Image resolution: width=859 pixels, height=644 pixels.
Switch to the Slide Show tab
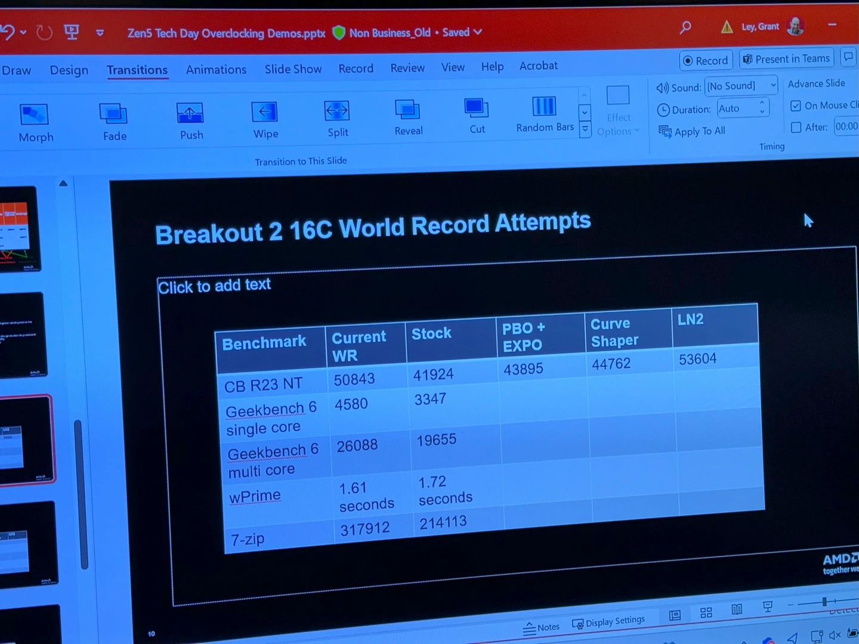pyautogui.click(x=293, y=69)
